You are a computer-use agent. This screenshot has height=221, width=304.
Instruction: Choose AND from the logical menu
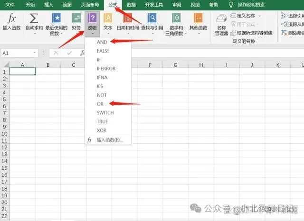[108, 42]
